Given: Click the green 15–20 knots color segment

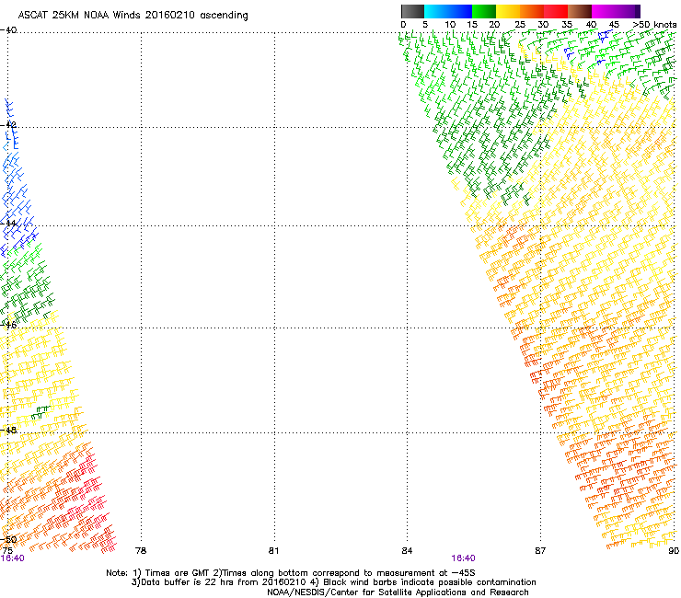Looking at the screenshot, I should tap(484, 11).
